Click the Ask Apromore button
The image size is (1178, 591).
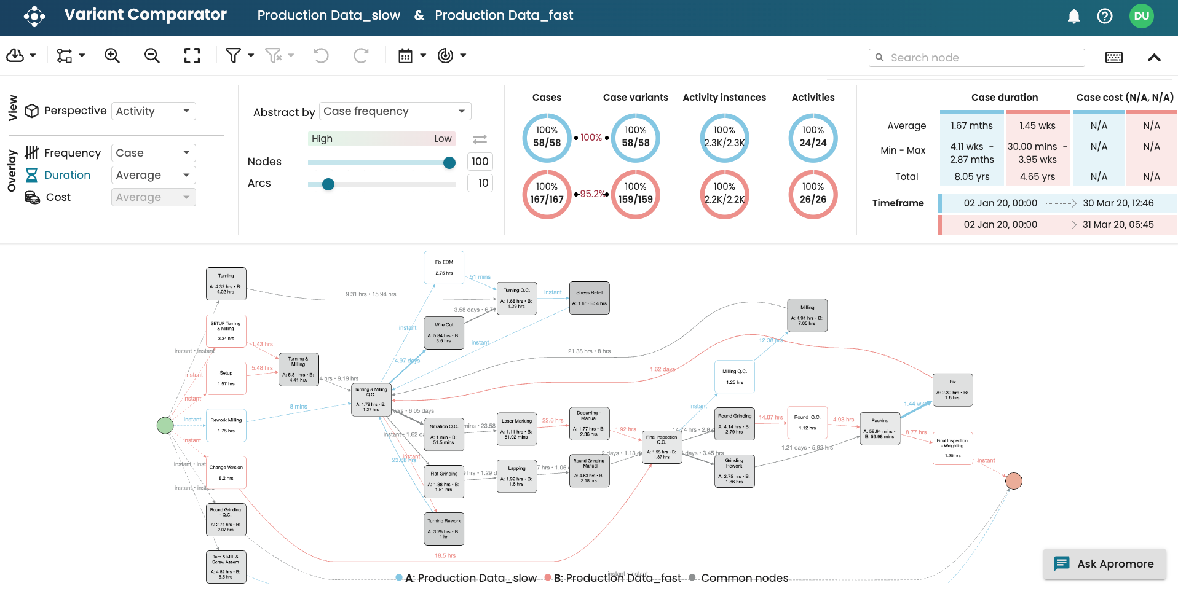tap(1104, 564)
